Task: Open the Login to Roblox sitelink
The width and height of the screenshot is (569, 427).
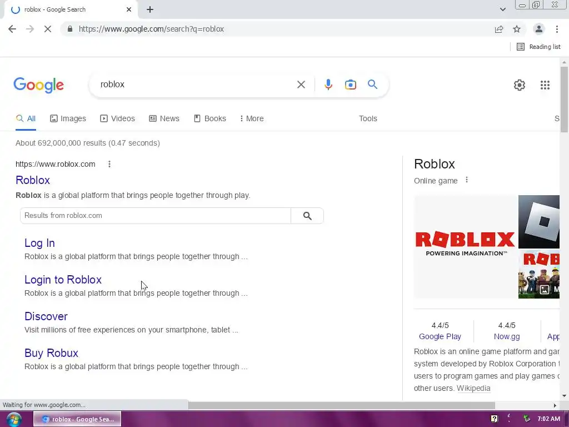Action: pyautogui.click(x=63, y=280)
